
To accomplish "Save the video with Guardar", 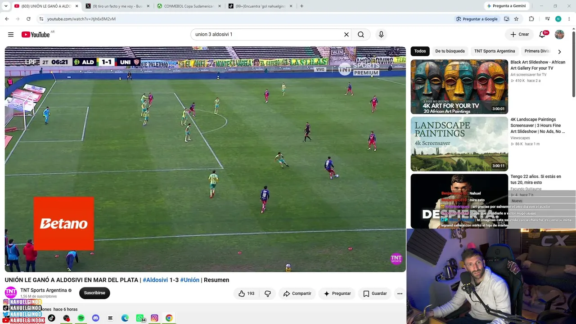I will pos(375,293).
